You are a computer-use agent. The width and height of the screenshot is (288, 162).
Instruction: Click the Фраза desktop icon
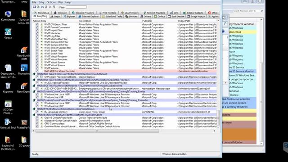[8, 32]
